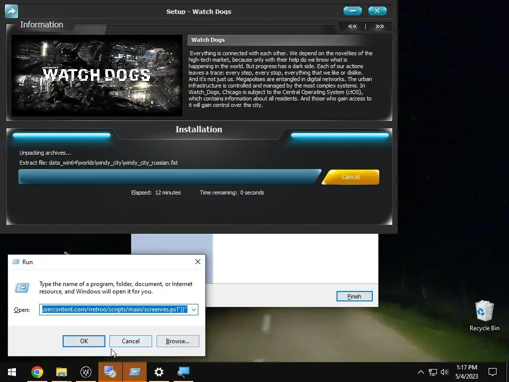Click the 'Information' section heading
The height and width of the screenshot is (382, 509).
[42, 25]
